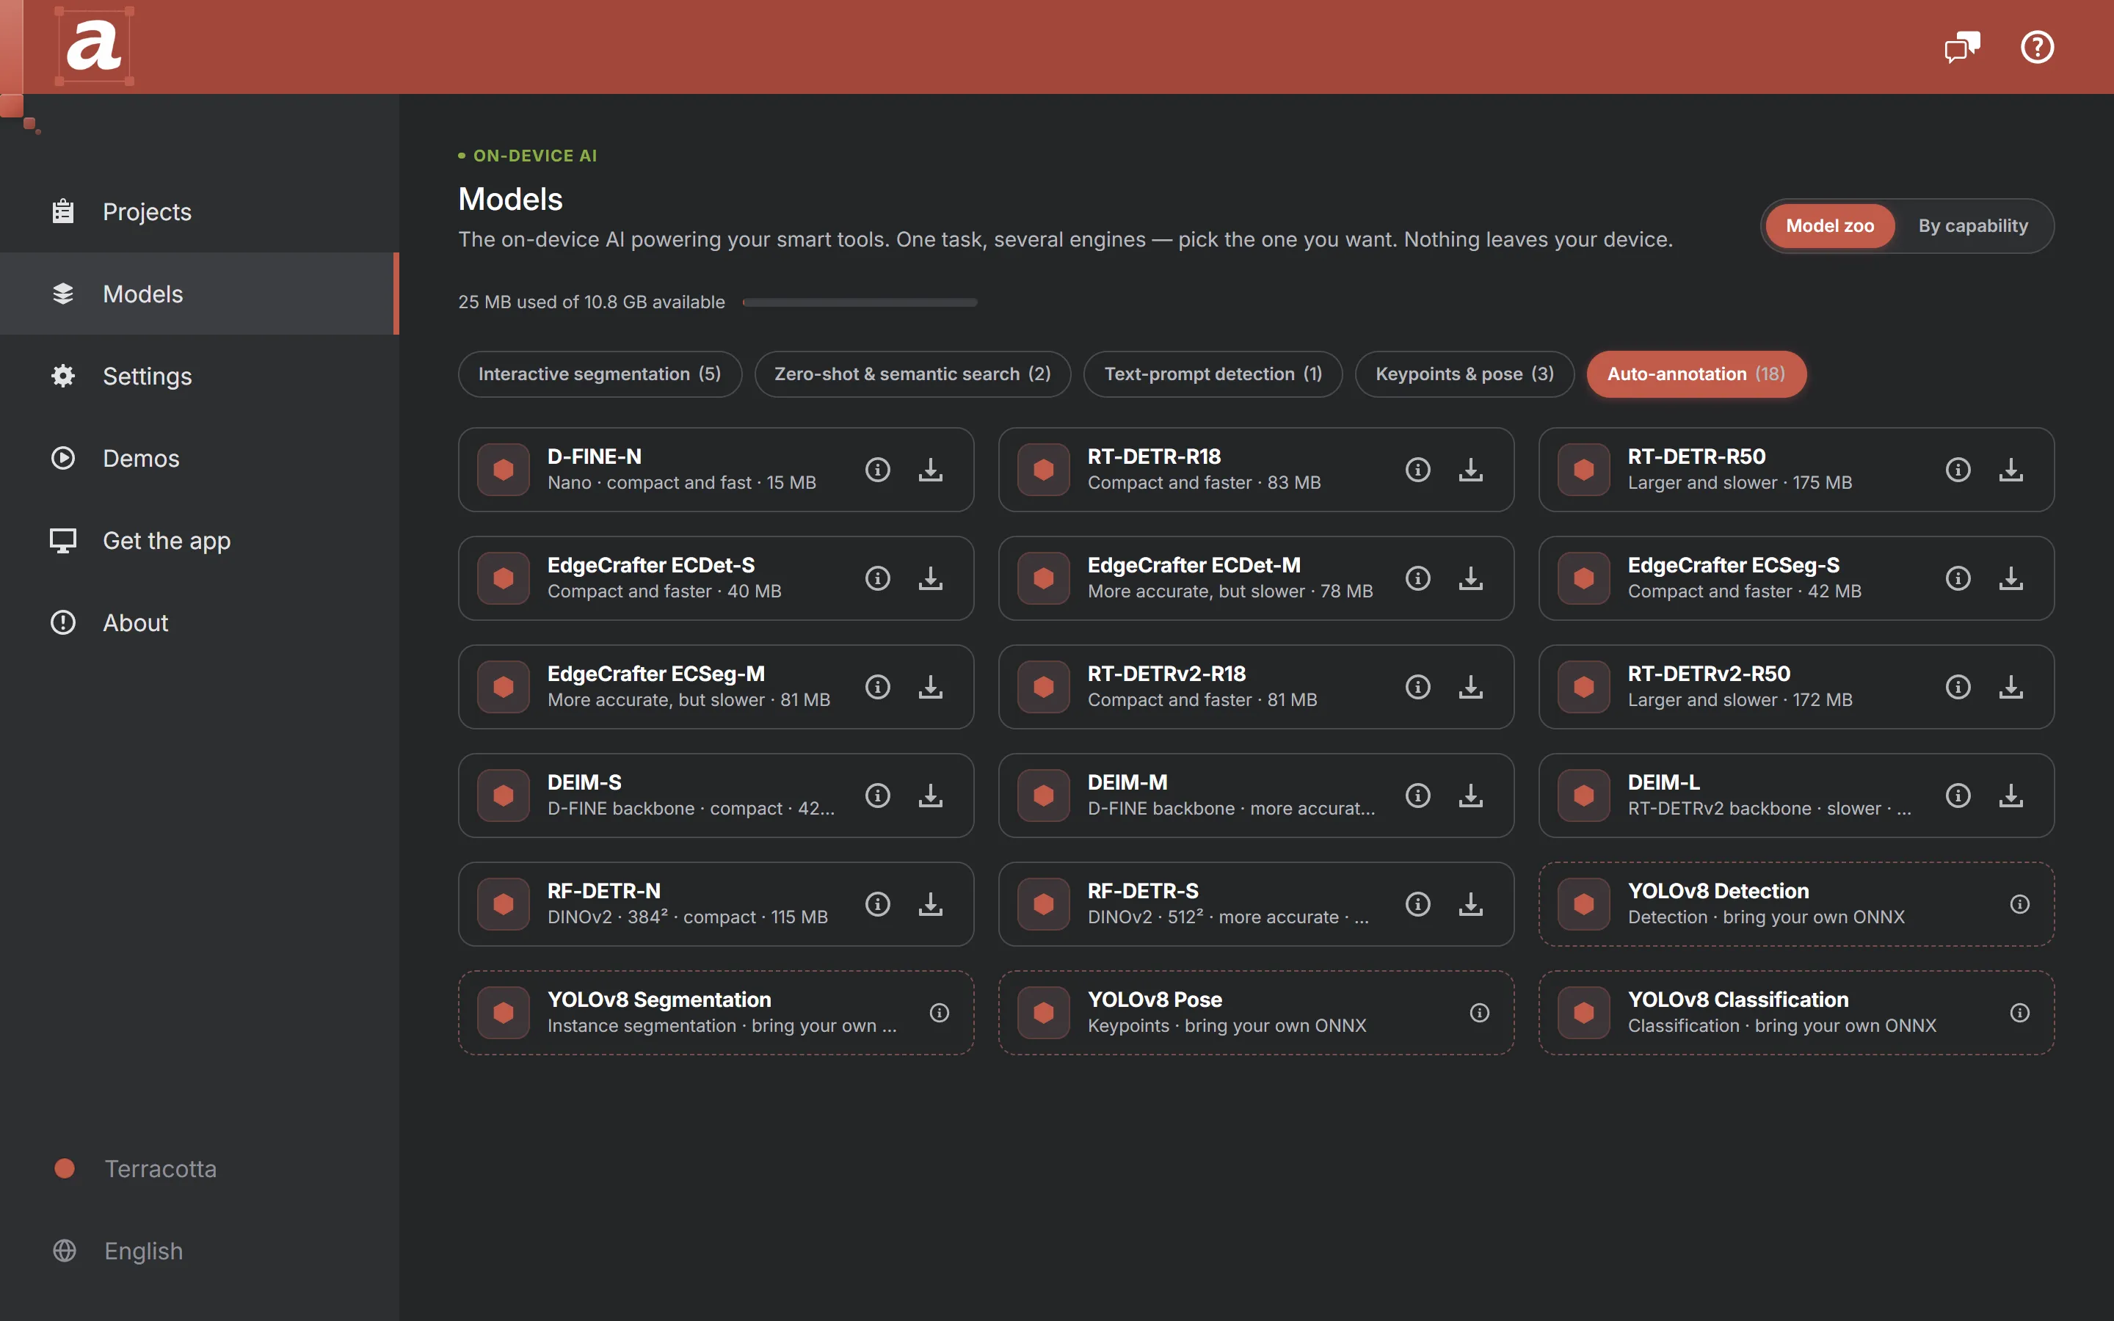Screen dimensions: 2114x1321
Task: Click the DEIM-S model icon thumbnail
Action: coord(503,796)
